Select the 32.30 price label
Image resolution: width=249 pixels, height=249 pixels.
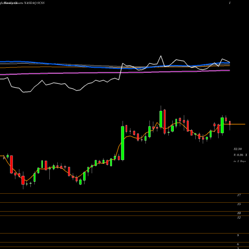(x=238, y=149)
